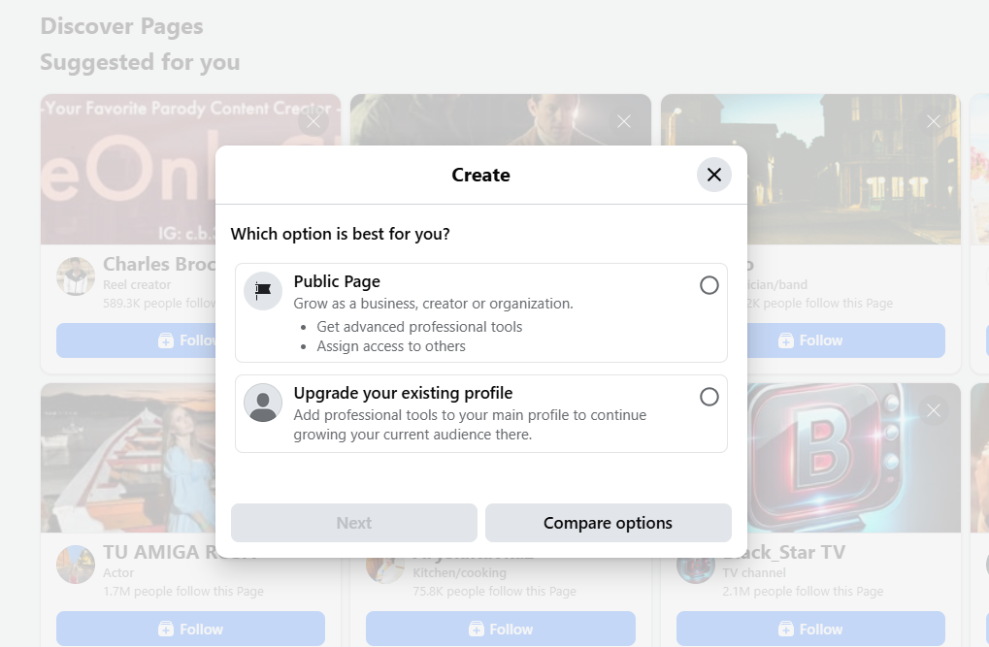Select the Public Page radio button
The height and width of the screenshot is (647, 989).
click(709, 285)
